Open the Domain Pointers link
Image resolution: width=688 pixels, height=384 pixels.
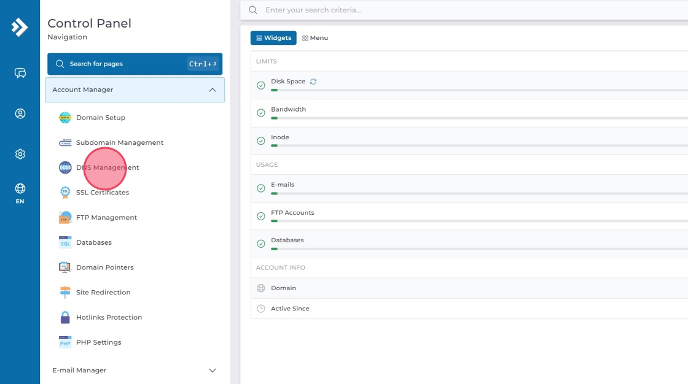point(104,267)
